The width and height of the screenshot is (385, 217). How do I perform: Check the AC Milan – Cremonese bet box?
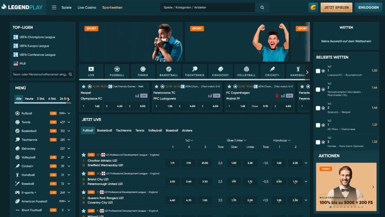318,125
